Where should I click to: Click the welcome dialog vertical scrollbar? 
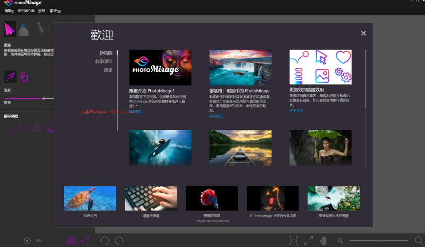[365, 79]
